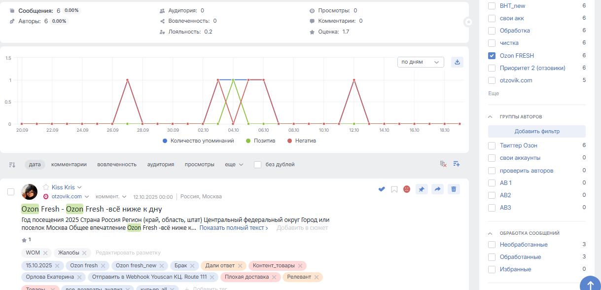601x290 pixels.
Task: Click the scroll-to-top arrow button
Action: pos(590,285)
